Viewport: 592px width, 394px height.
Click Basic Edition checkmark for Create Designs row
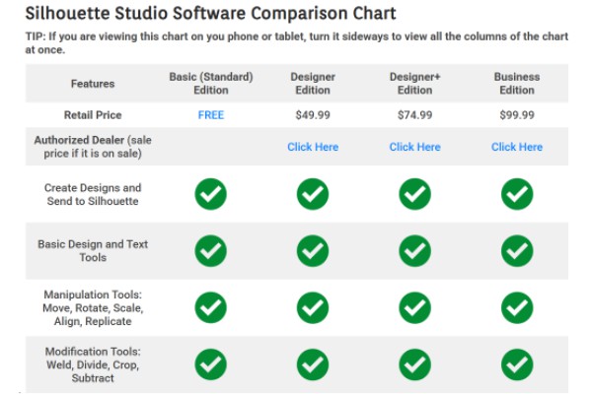tap(210, 194)
